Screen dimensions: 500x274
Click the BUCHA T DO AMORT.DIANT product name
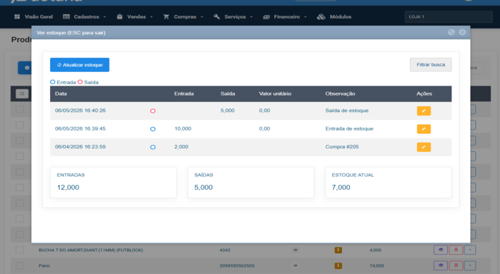point(91,250)
